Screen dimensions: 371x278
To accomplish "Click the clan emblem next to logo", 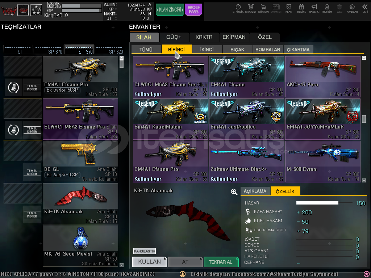I will click(23, 10).
